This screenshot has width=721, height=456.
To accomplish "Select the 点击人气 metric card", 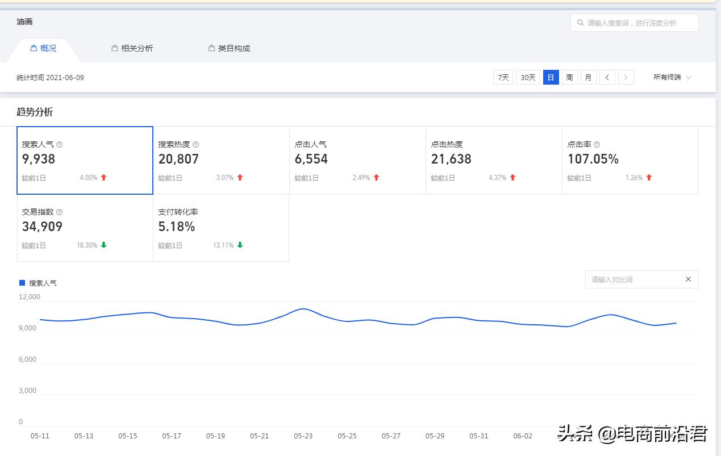I will (x=357, y=160).
